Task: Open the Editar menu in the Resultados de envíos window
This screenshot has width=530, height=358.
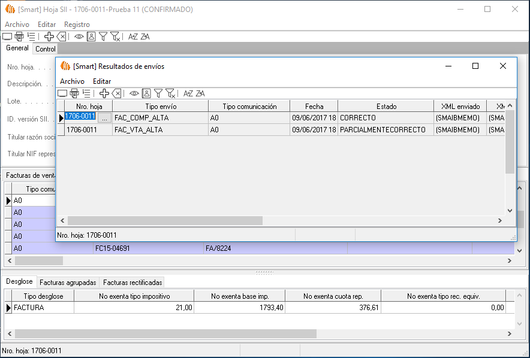Action: 102,81
